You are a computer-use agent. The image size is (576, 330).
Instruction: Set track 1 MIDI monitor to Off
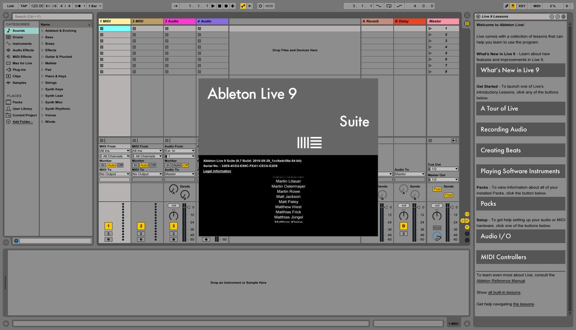[x=120, y=165]
